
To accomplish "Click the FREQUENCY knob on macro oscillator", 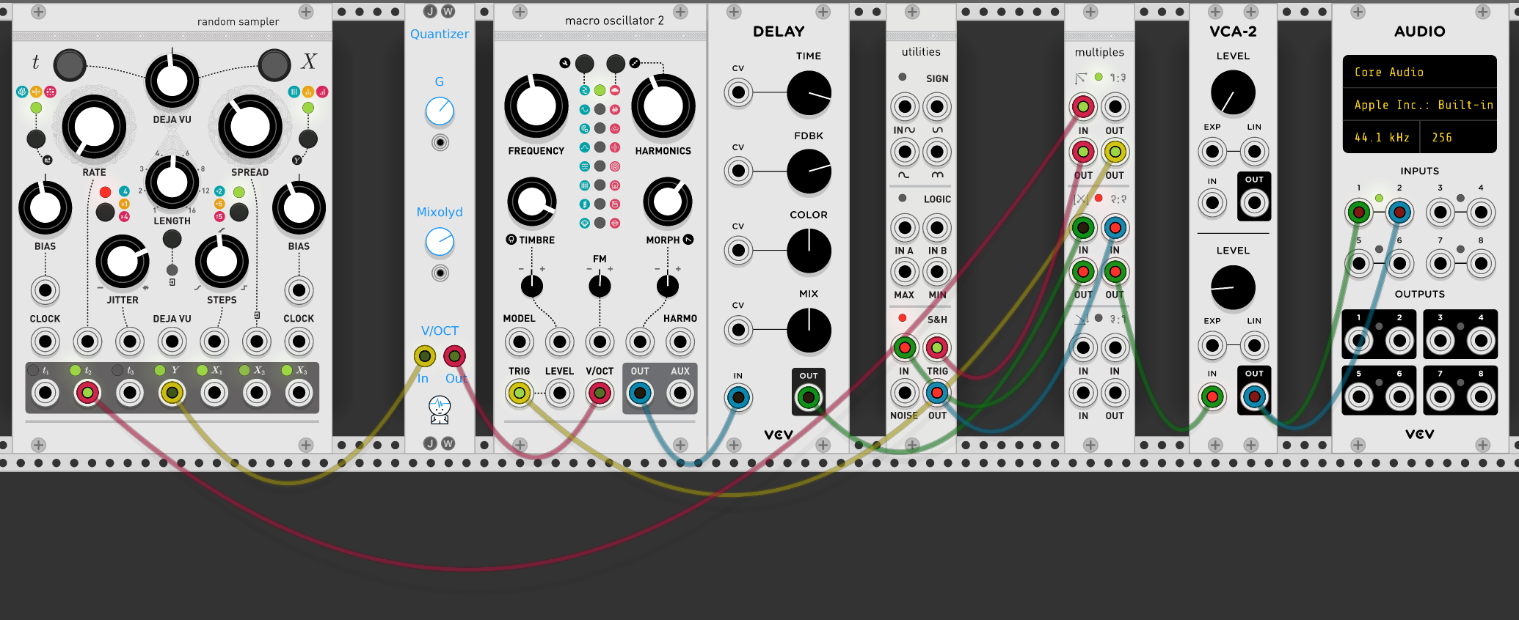I will pos(536,106).
